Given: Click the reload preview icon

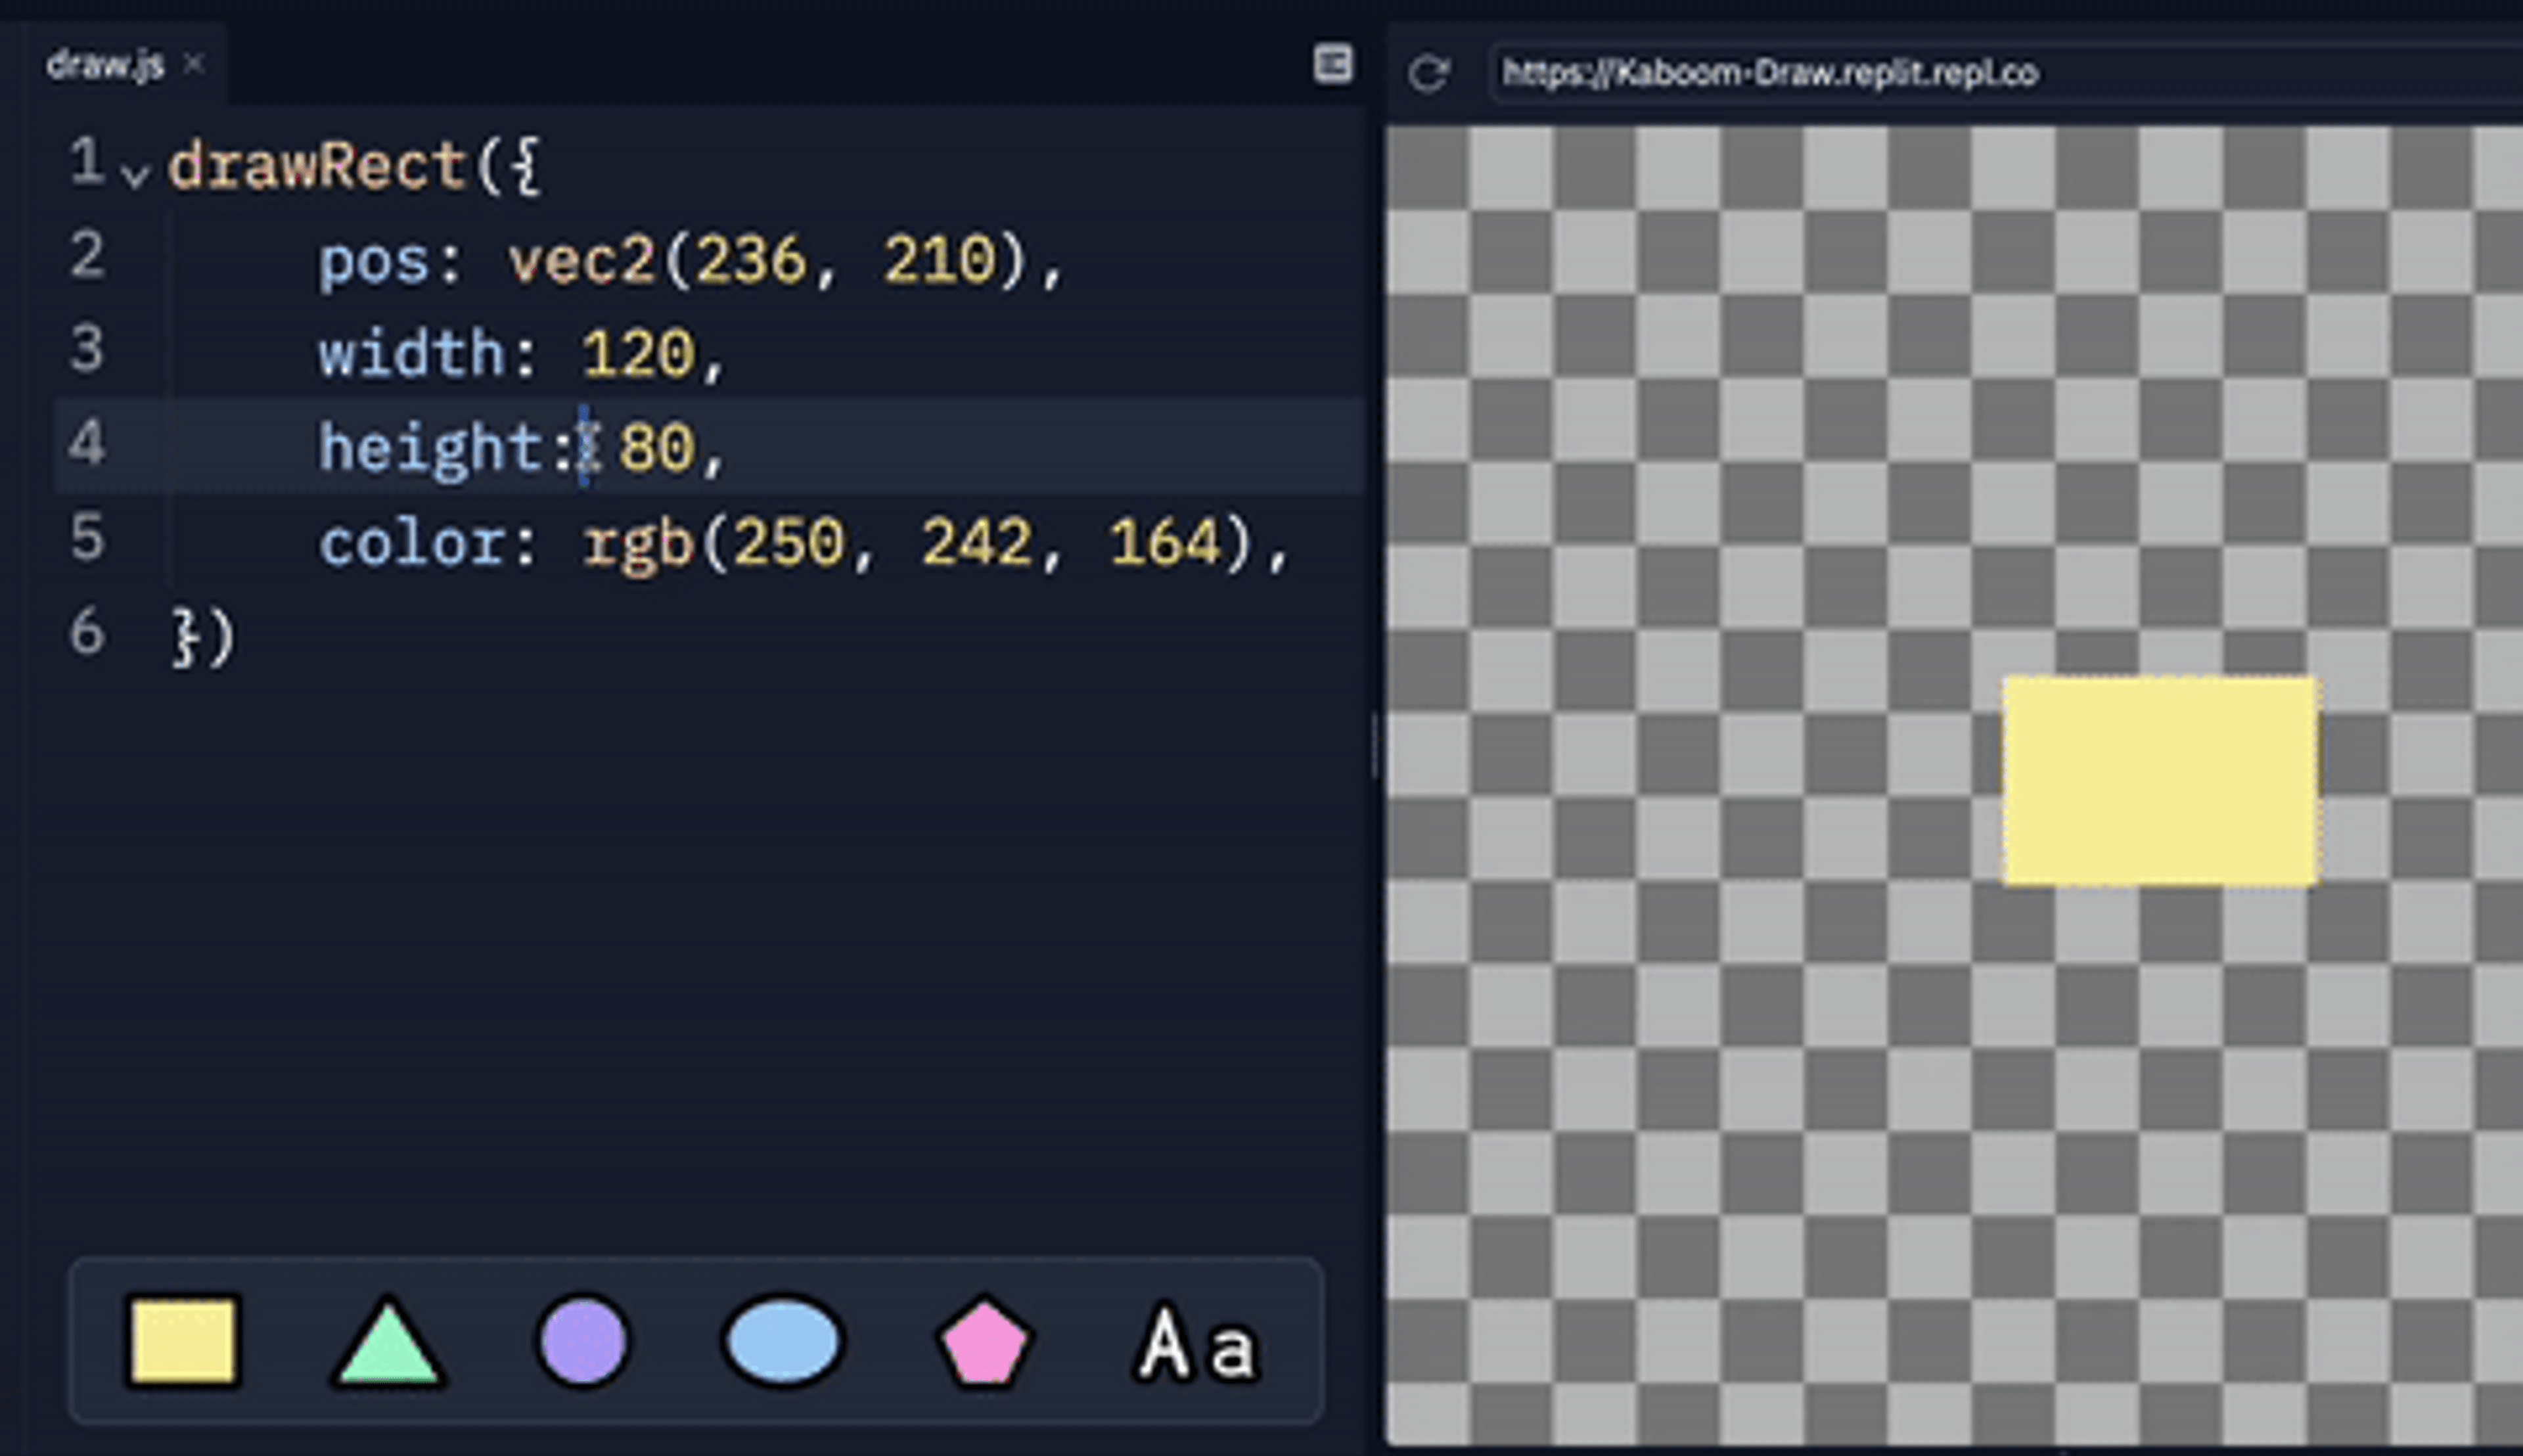Looking at the screenshot, I should [1428, 73].
